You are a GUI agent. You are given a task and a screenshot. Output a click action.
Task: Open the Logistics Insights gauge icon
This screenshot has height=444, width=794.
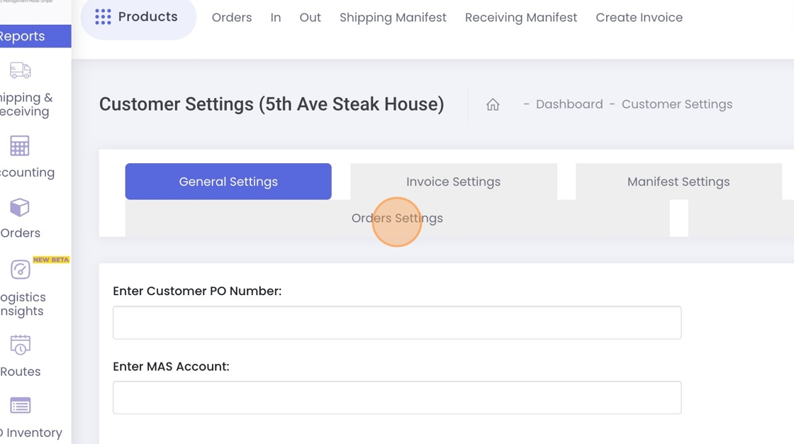click(21, 269)
